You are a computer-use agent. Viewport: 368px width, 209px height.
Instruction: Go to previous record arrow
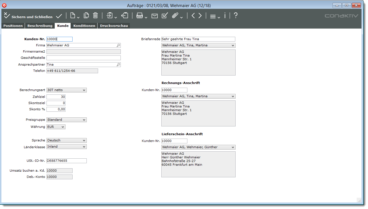193,16
